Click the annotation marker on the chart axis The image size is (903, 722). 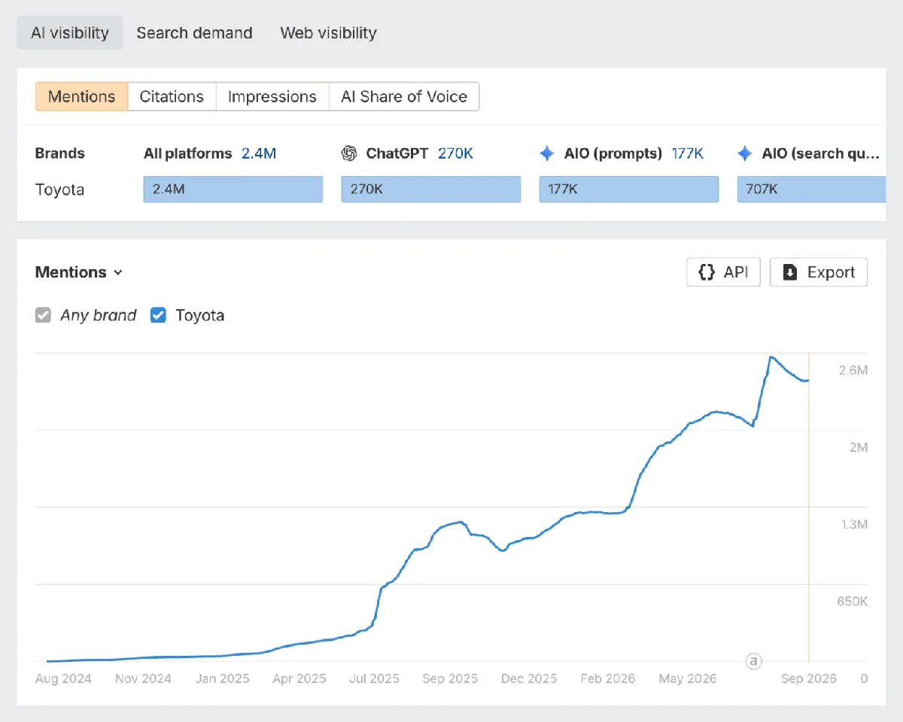[753, 661]
